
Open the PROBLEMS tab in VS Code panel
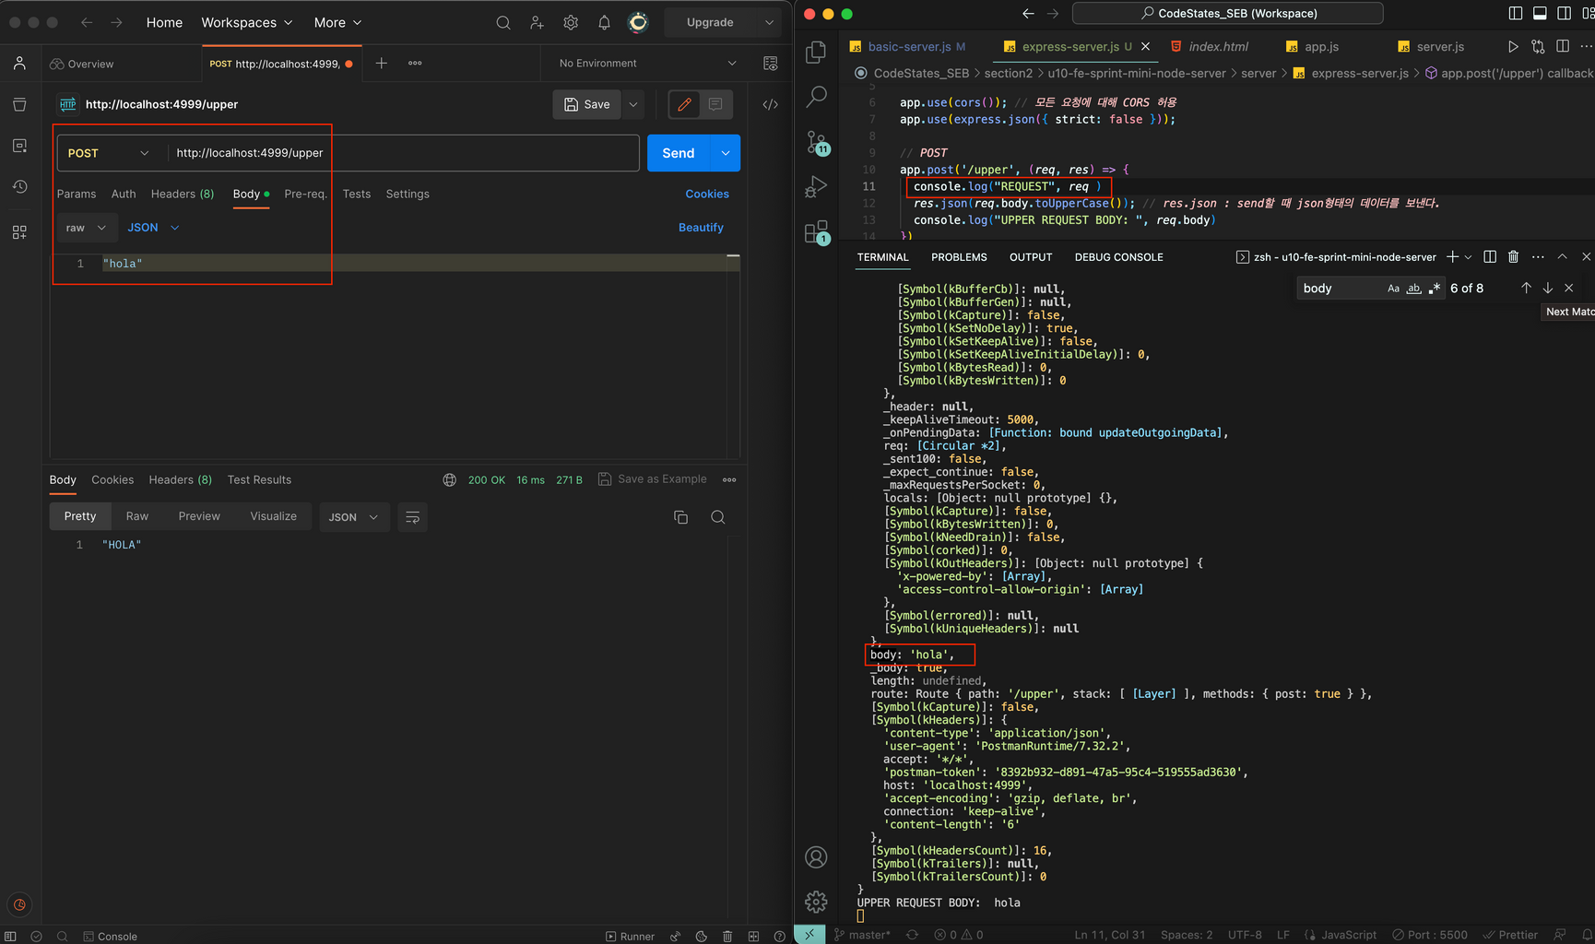[959, 257]
